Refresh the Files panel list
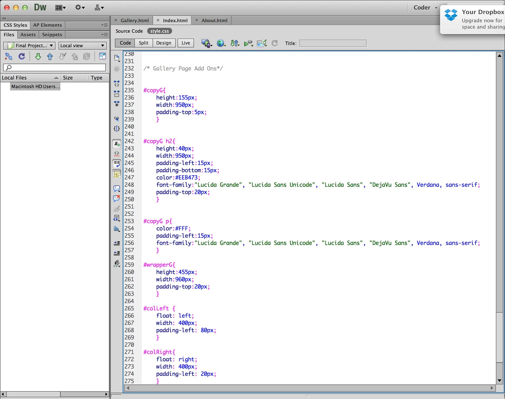The height and width of the screenshot is (399, 505). tap(22, 56)
